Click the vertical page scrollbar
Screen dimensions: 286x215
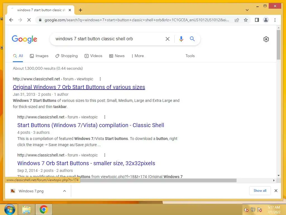[x=278, y=45]
